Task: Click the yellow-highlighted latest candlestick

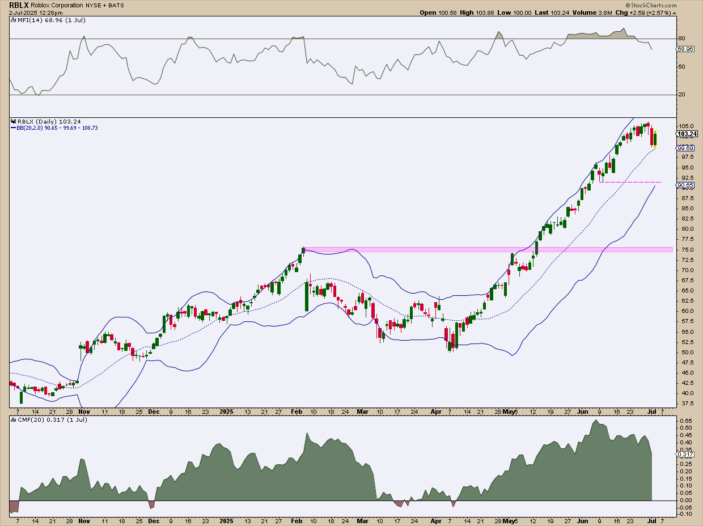Action: (x=655, y=139)
